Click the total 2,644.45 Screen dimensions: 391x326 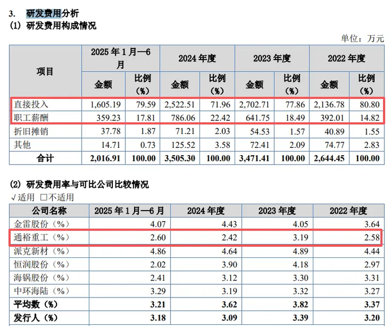pyautogui.click(x=329, y=159)
